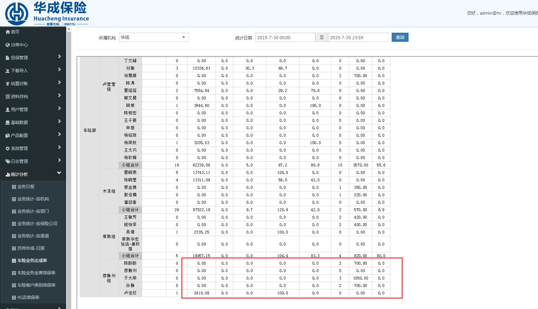This screenshot has height=309, width=538.
Task: Expand the 基础数据 submenu arrow
Action: pyautogui.click(x=59, y=121)
